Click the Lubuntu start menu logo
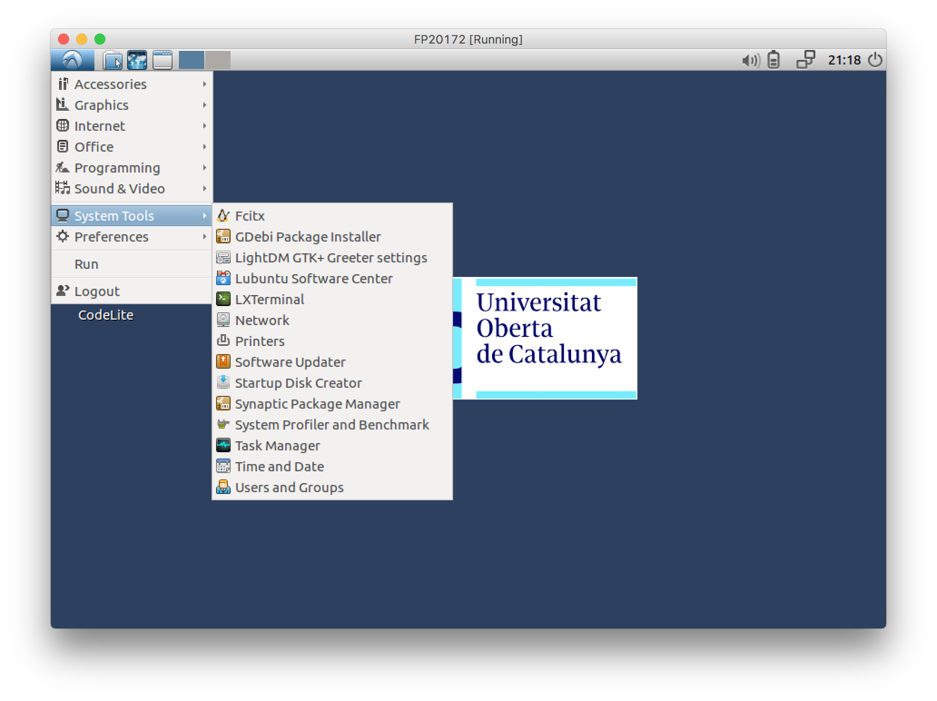 pos(73,60)
